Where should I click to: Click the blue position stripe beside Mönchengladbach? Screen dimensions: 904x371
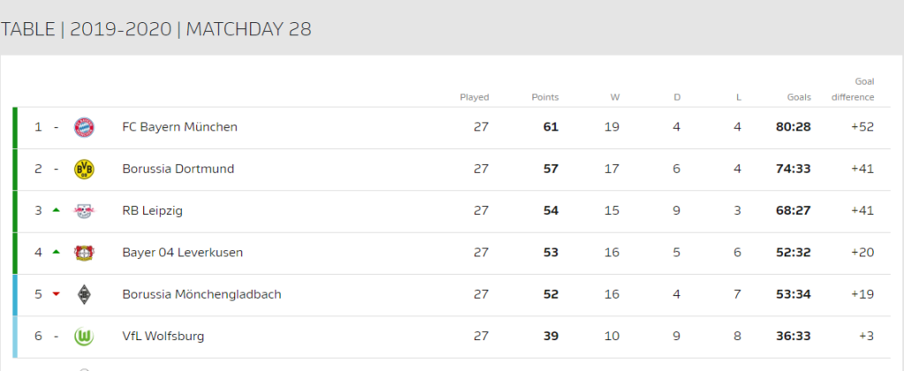[x=15, y=295]
